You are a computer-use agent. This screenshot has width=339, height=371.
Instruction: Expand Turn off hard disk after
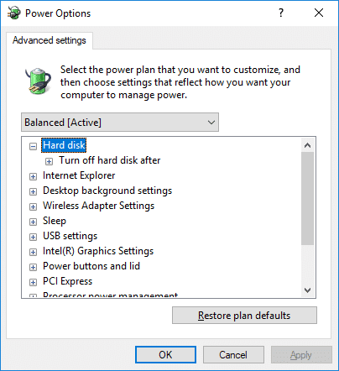[49, 161]
